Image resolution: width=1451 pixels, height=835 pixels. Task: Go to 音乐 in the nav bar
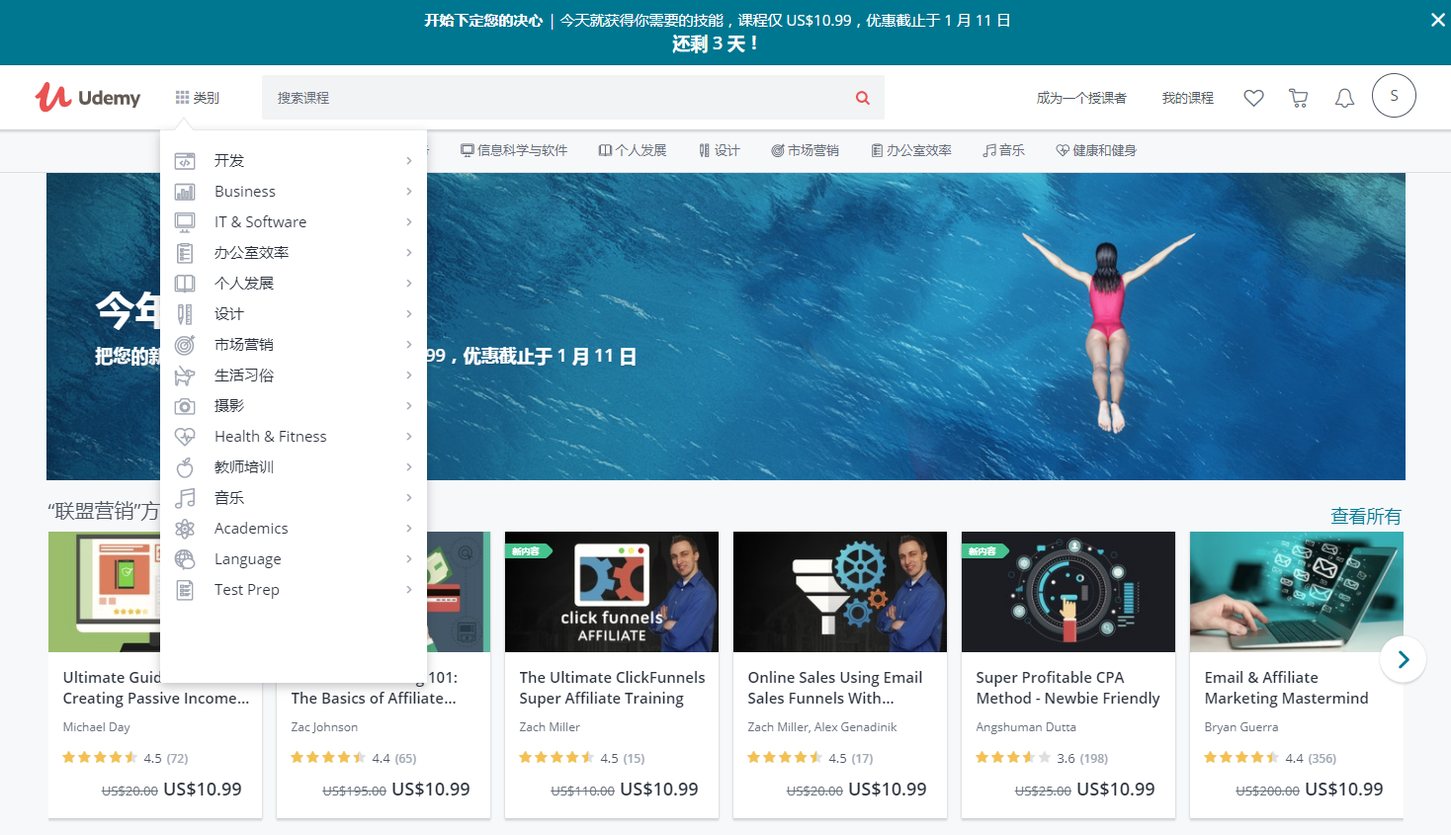tap(1004, 150)
